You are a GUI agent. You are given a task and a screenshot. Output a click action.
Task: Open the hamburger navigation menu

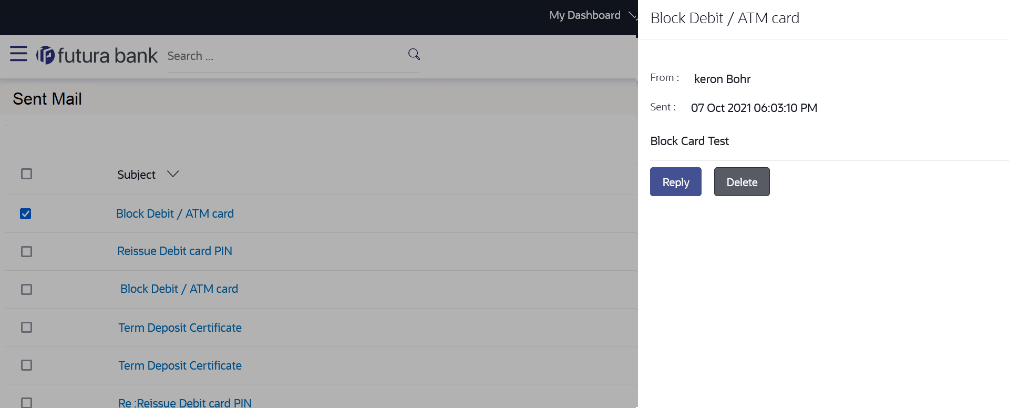pos(18,54)
